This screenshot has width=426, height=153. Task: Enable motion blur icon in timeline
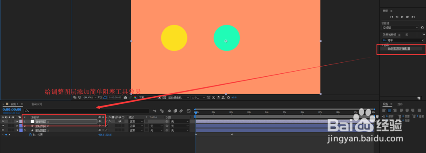181,111
